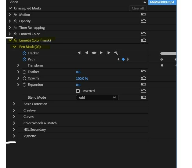Reset the first Lumetri Color effect

pos(144,34)
